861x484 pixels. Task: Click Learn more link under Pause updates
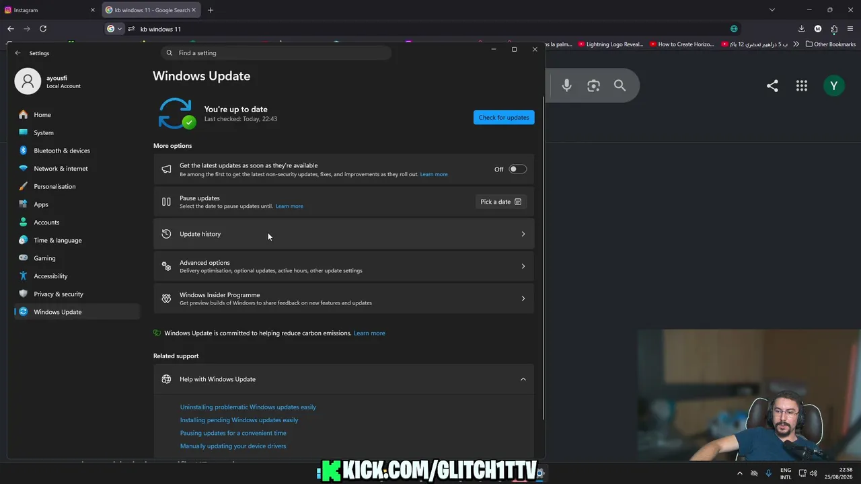click(289, 206)
